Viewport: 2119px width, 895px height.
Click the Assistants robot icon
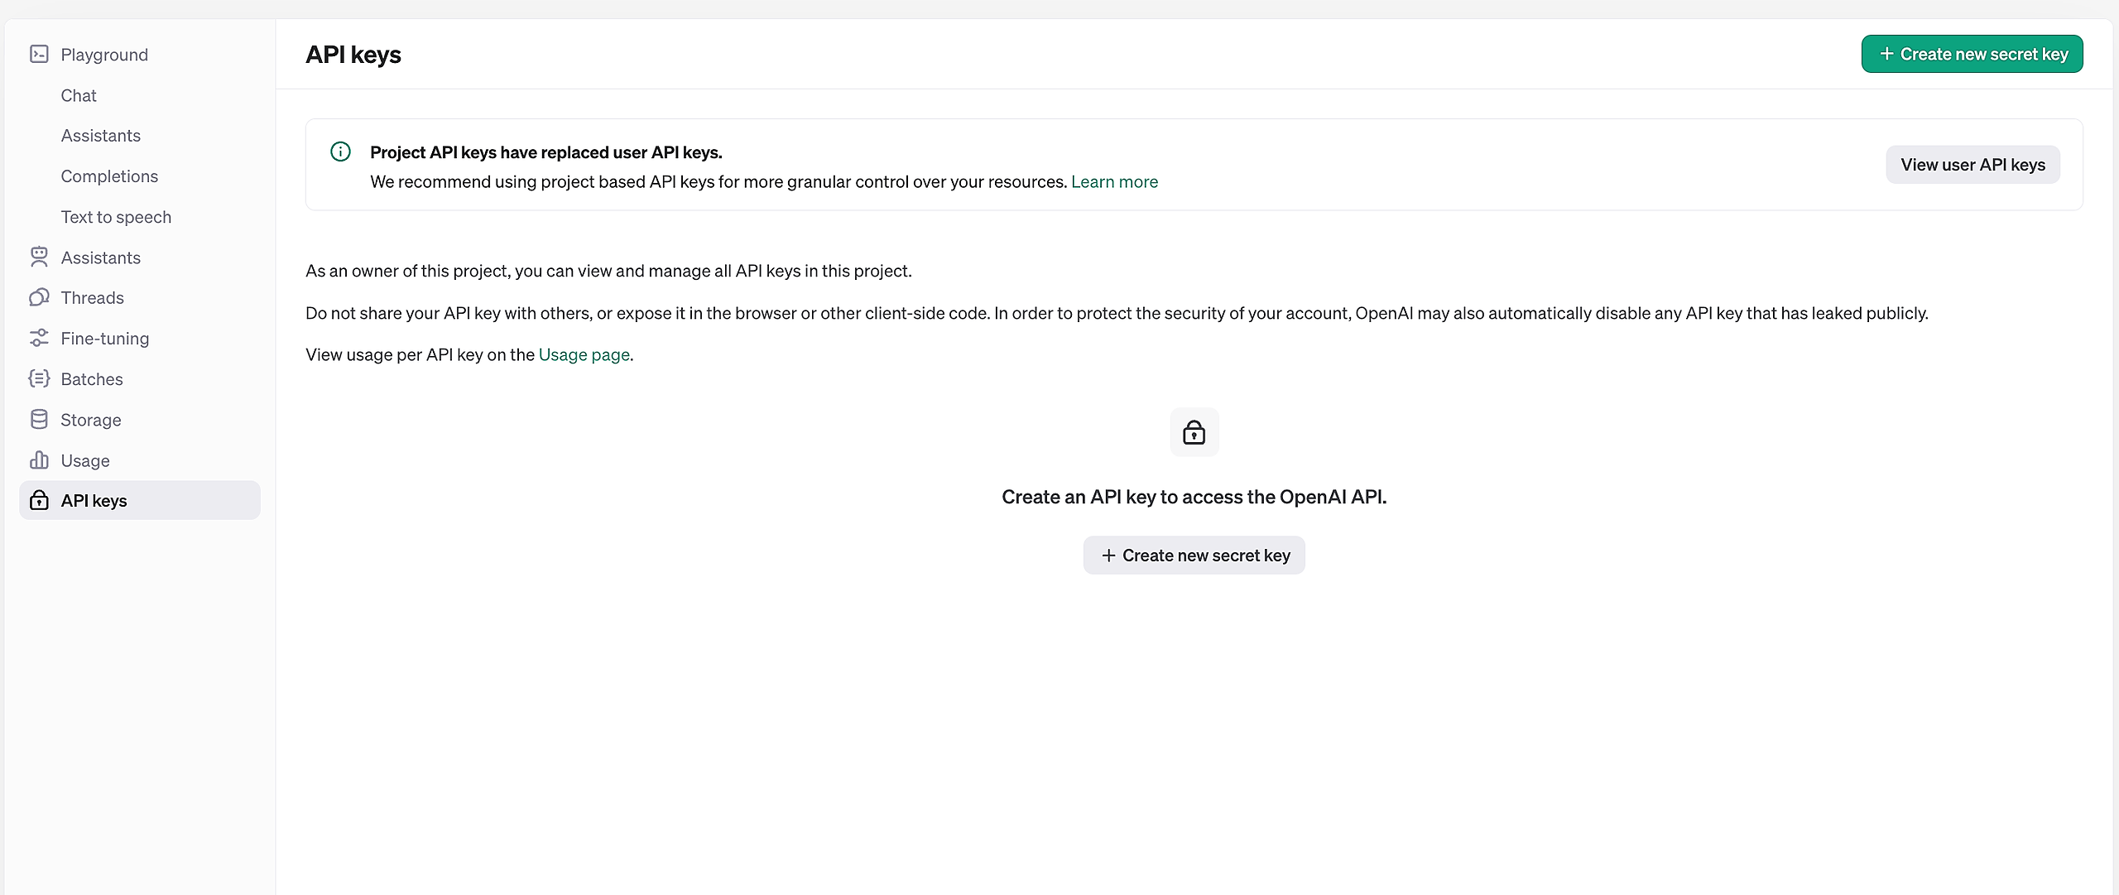39,257
